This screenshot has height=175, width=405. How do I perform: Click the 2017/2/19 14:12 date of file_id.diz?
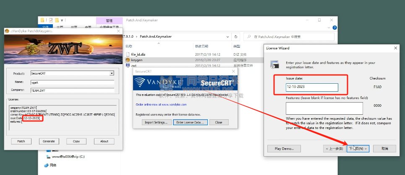[x=207, y=54]
